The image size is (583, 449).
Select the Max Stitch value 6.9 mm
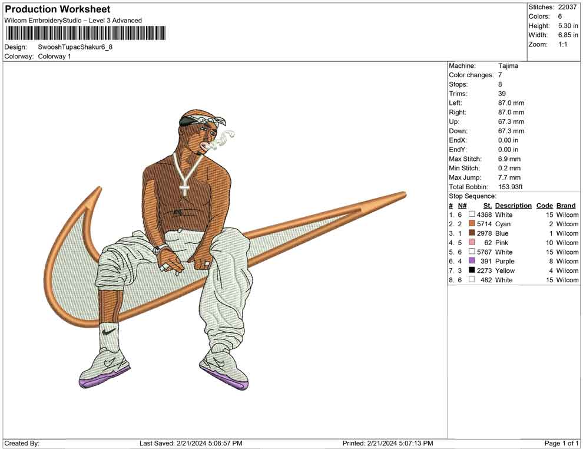pyautogui.click(x=509, y=159)
